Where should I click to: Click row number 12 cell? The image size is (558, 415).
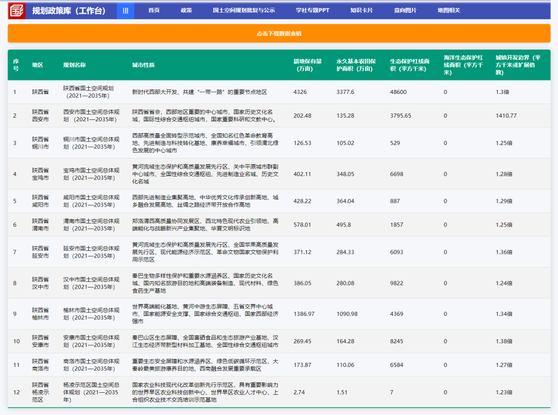(x=17, y=392)
